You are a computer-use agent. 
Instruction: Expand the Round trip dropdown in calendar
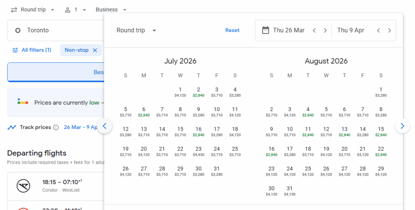coord(136,30)
